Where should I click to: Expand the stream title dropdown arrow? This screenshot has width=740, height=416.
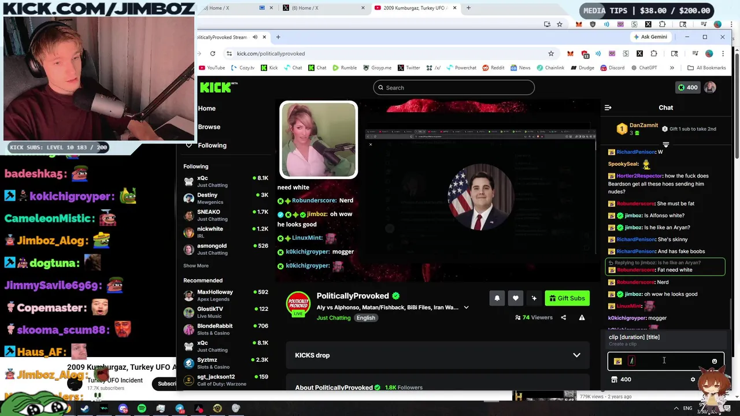466,307
